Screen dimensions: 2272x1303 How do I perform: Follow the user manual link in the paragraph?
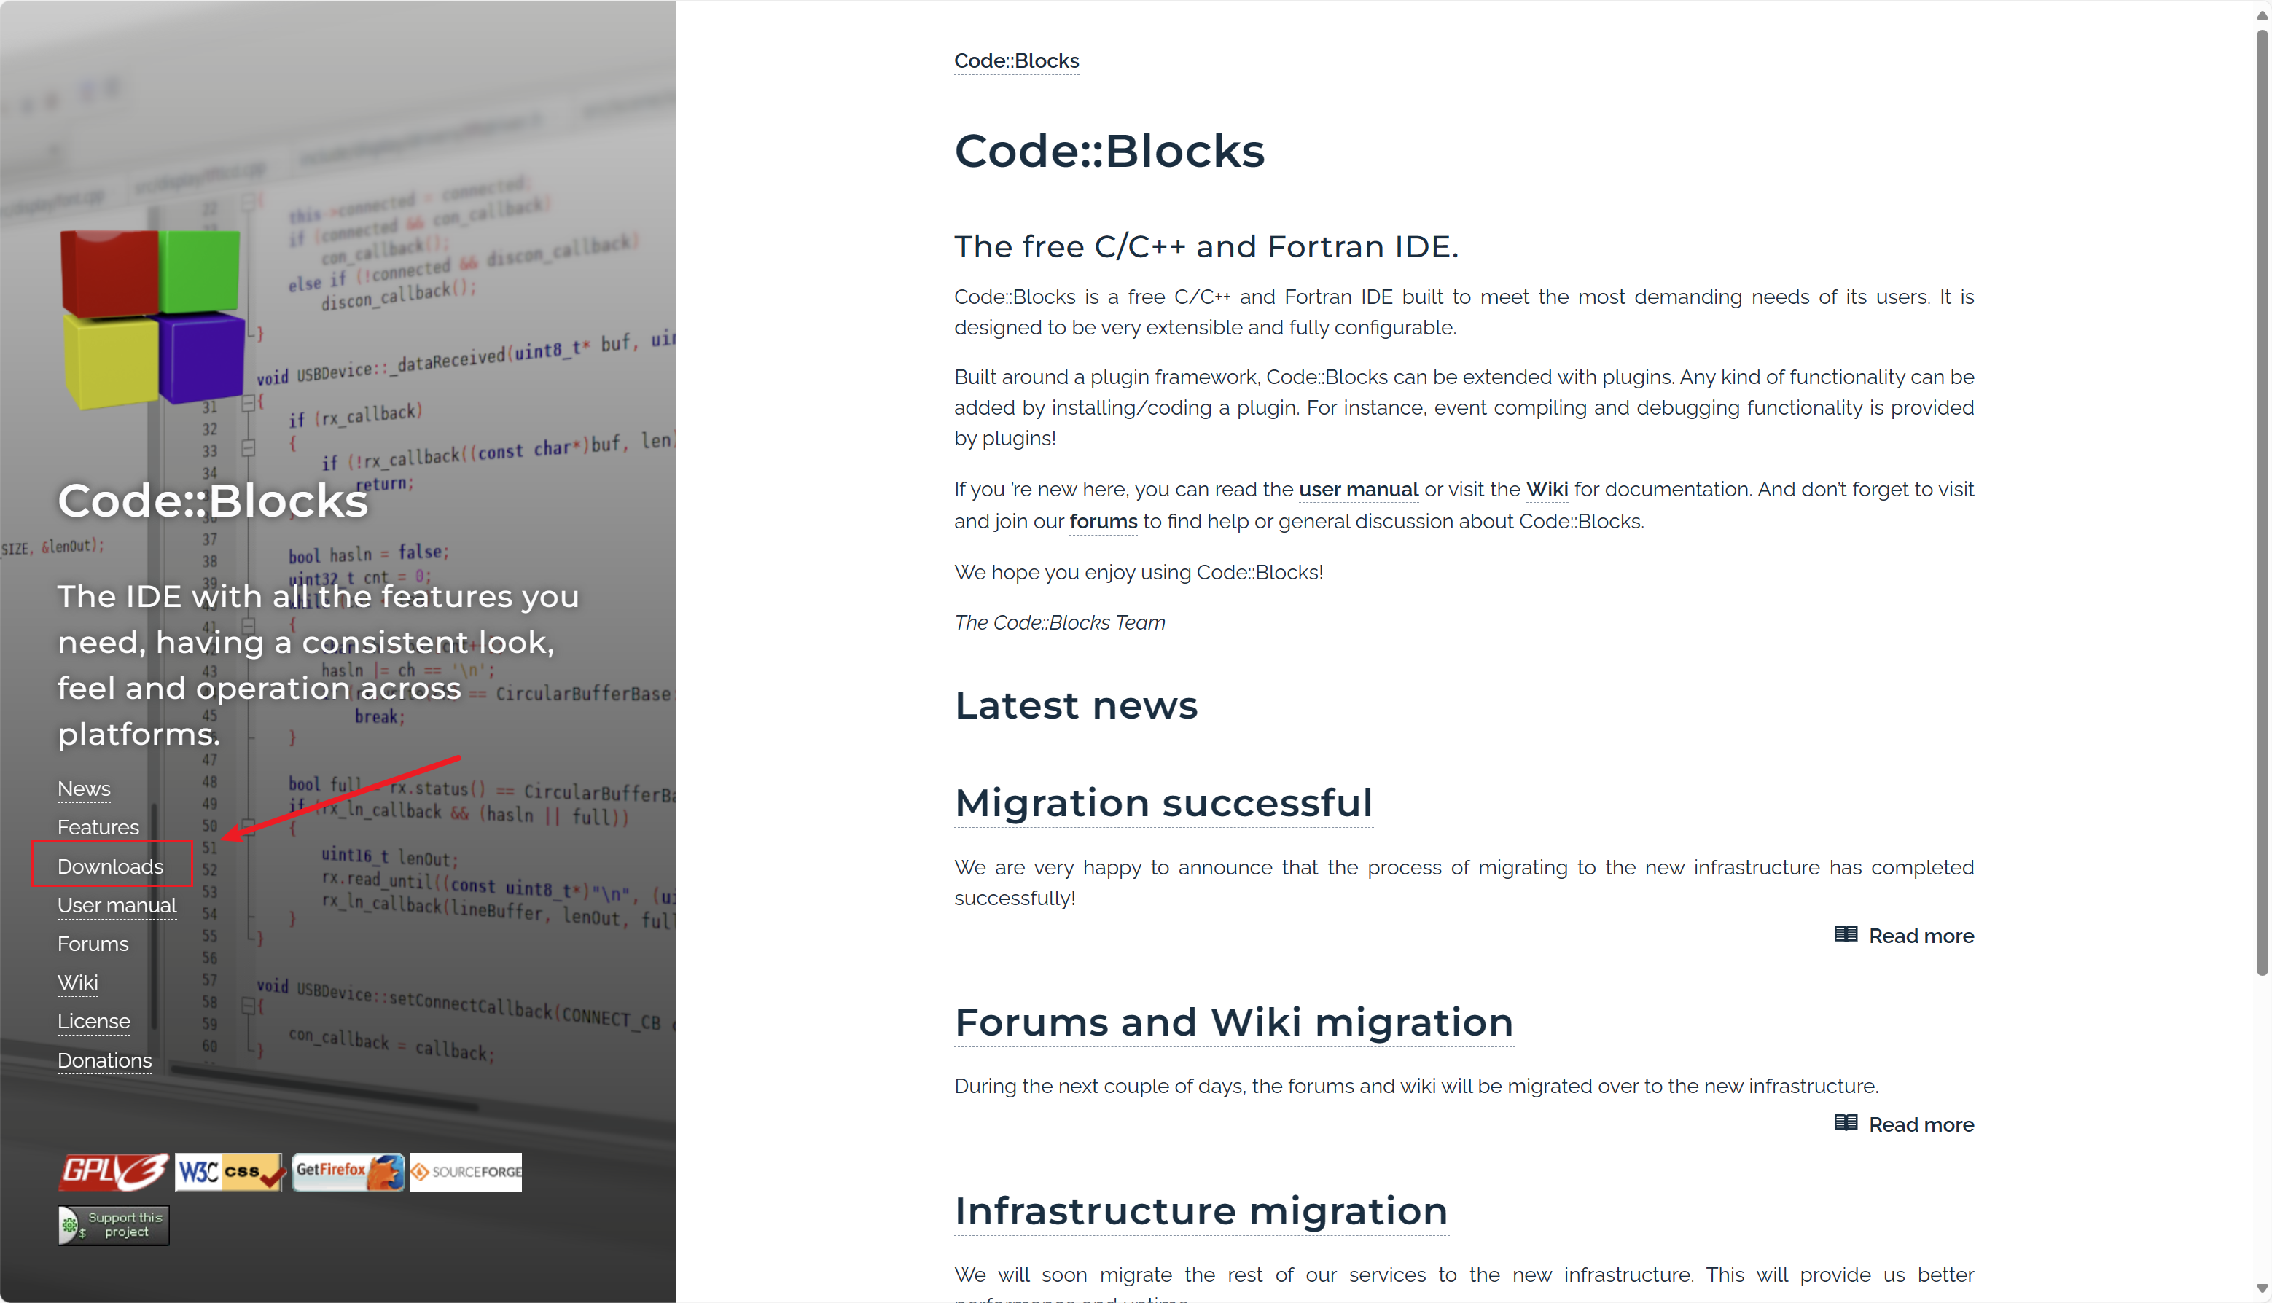coord(1357,490)
